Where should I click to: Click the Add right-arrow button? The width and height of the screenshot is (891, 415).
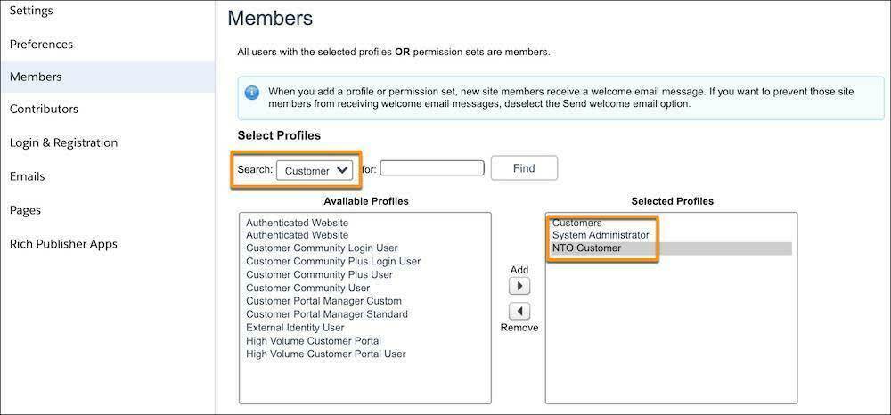(x=519, y=287)
